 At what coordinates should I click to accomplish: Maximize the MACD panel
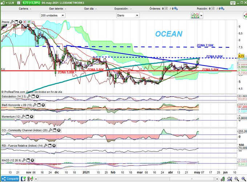tap(28, 160)
